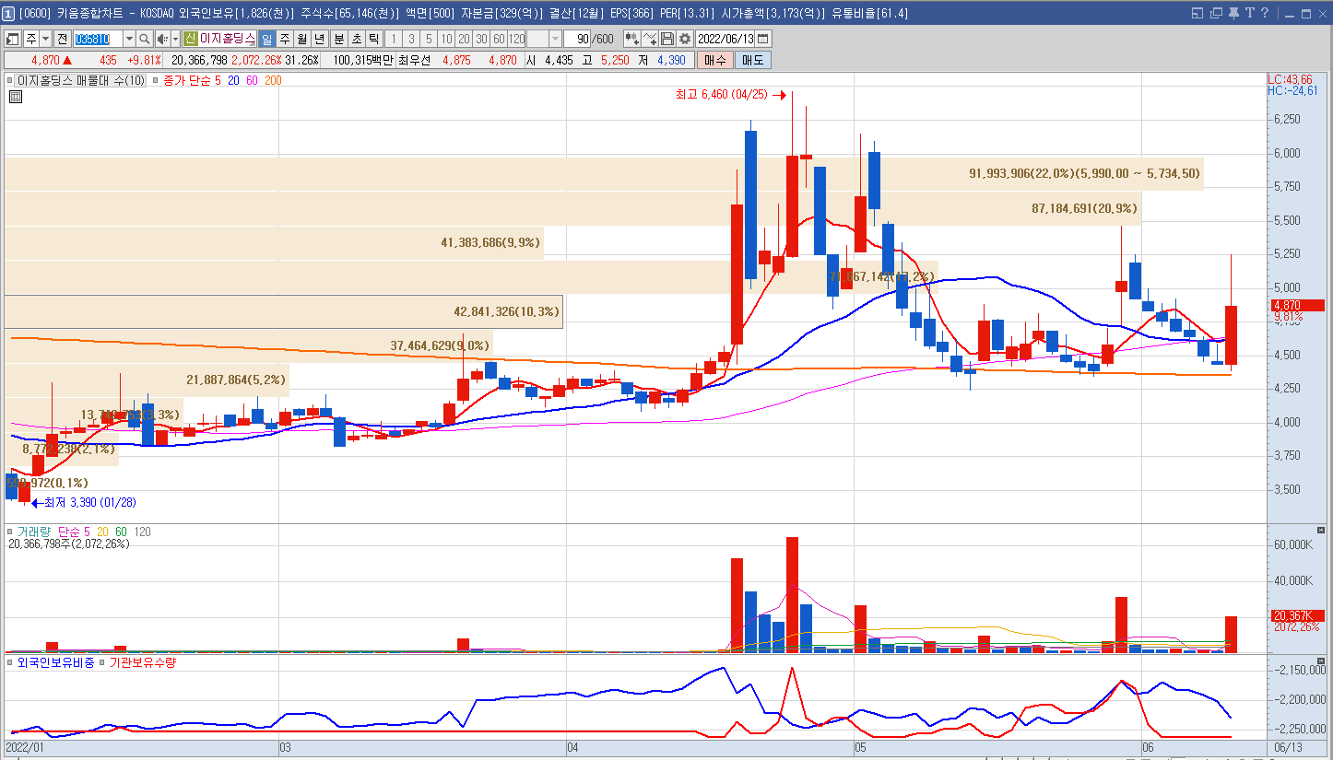
Task: Select the 일 daily chart period
Action: 266,39
